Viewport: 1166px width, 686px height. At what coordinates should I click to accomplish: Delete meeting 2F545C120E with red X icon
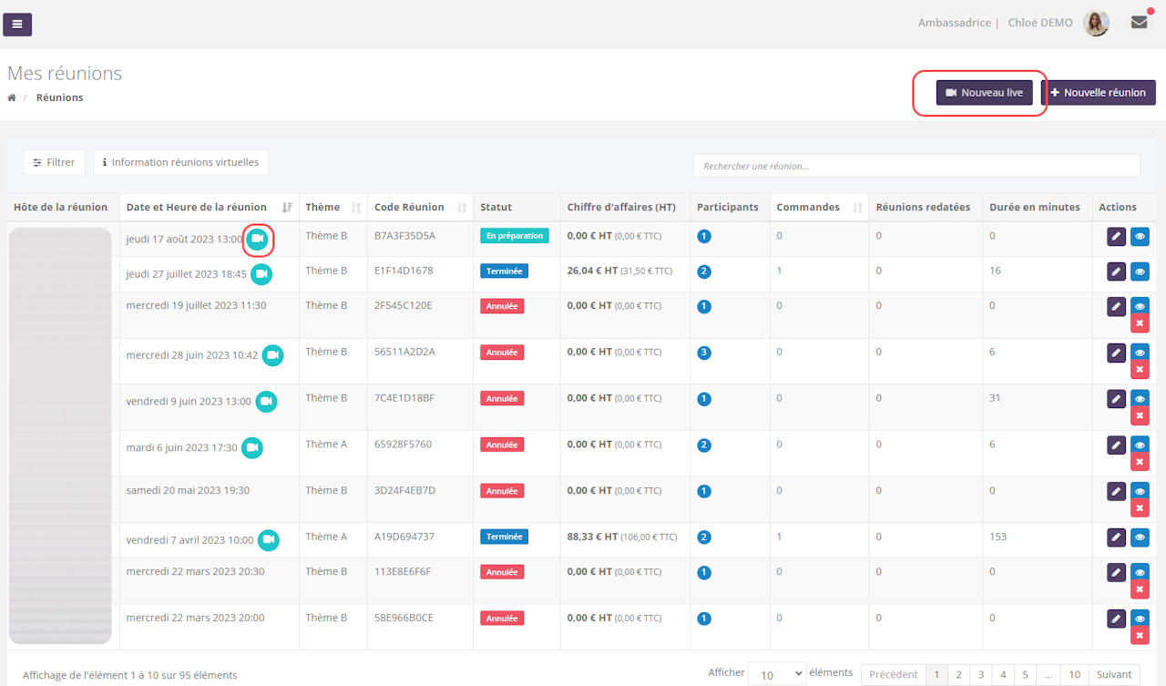pyautogui.click(x=1140, y=323)
